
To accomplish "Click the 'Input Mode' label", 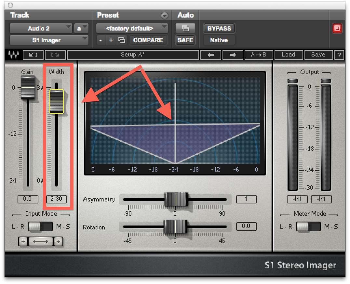I will [x=41, y=213].
